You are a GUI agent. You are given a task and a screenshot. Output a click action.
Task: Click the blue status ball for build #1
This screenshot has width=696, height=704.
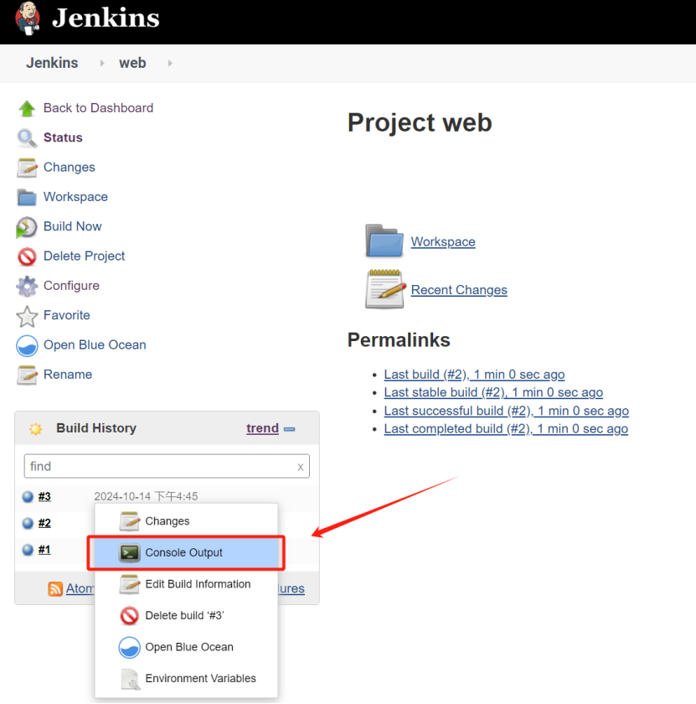pos(28,550)
